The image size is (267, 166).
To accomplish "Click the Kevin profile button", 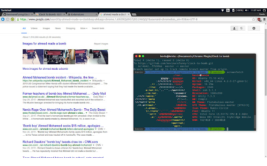I will tap(262, 14).
